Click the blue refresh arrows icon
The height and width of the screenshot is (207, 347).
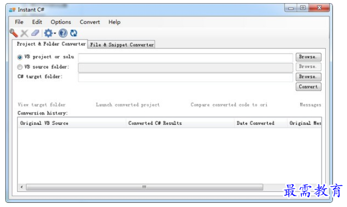pyautogui.click(x=73, y=33)
